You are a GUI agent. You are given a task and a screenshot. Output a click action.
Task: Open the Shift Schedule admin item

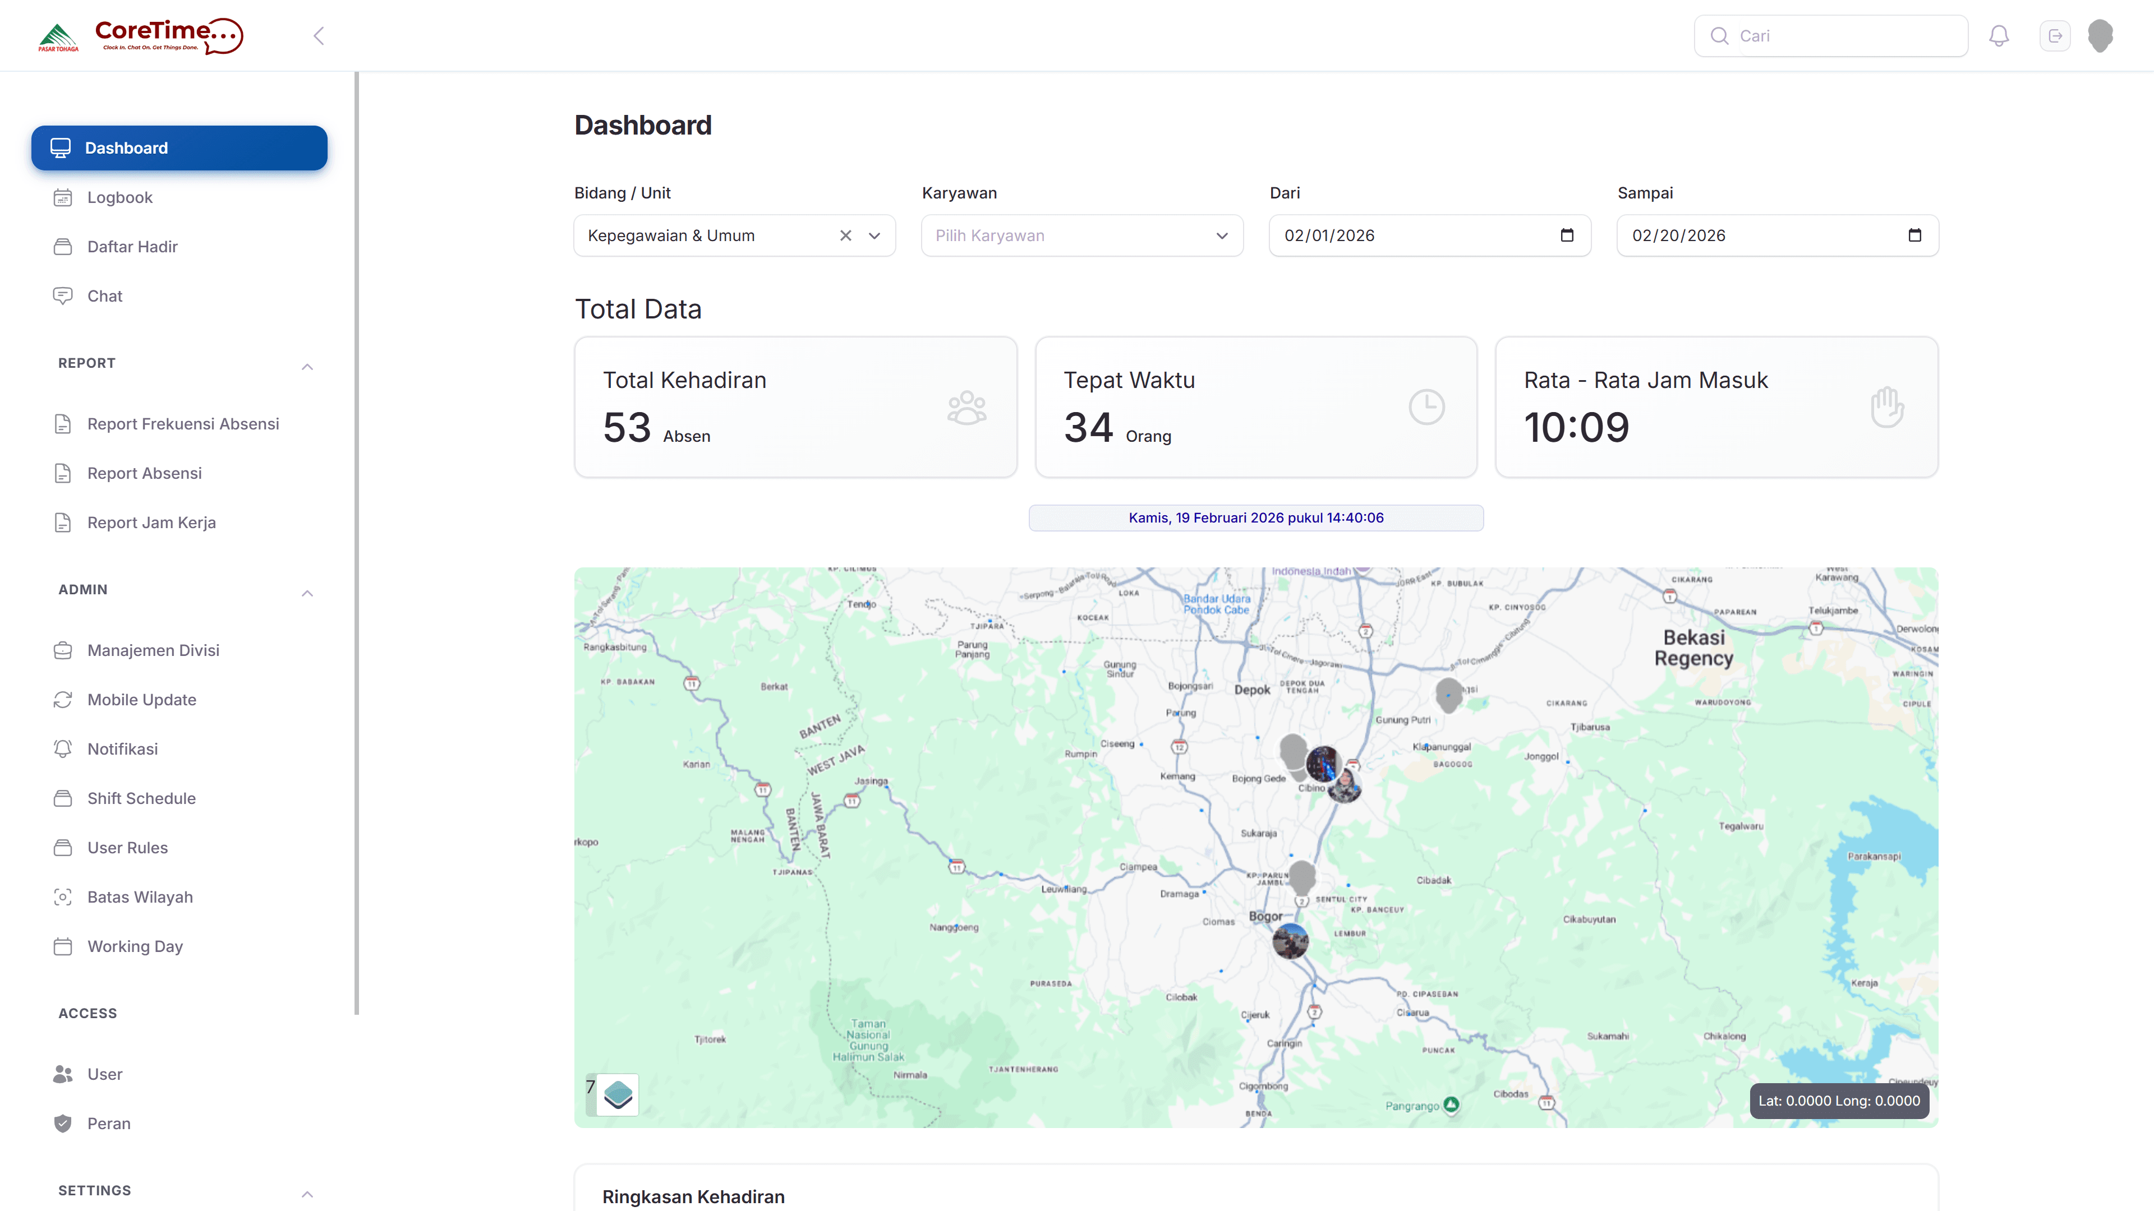click(x=140, y=798)
